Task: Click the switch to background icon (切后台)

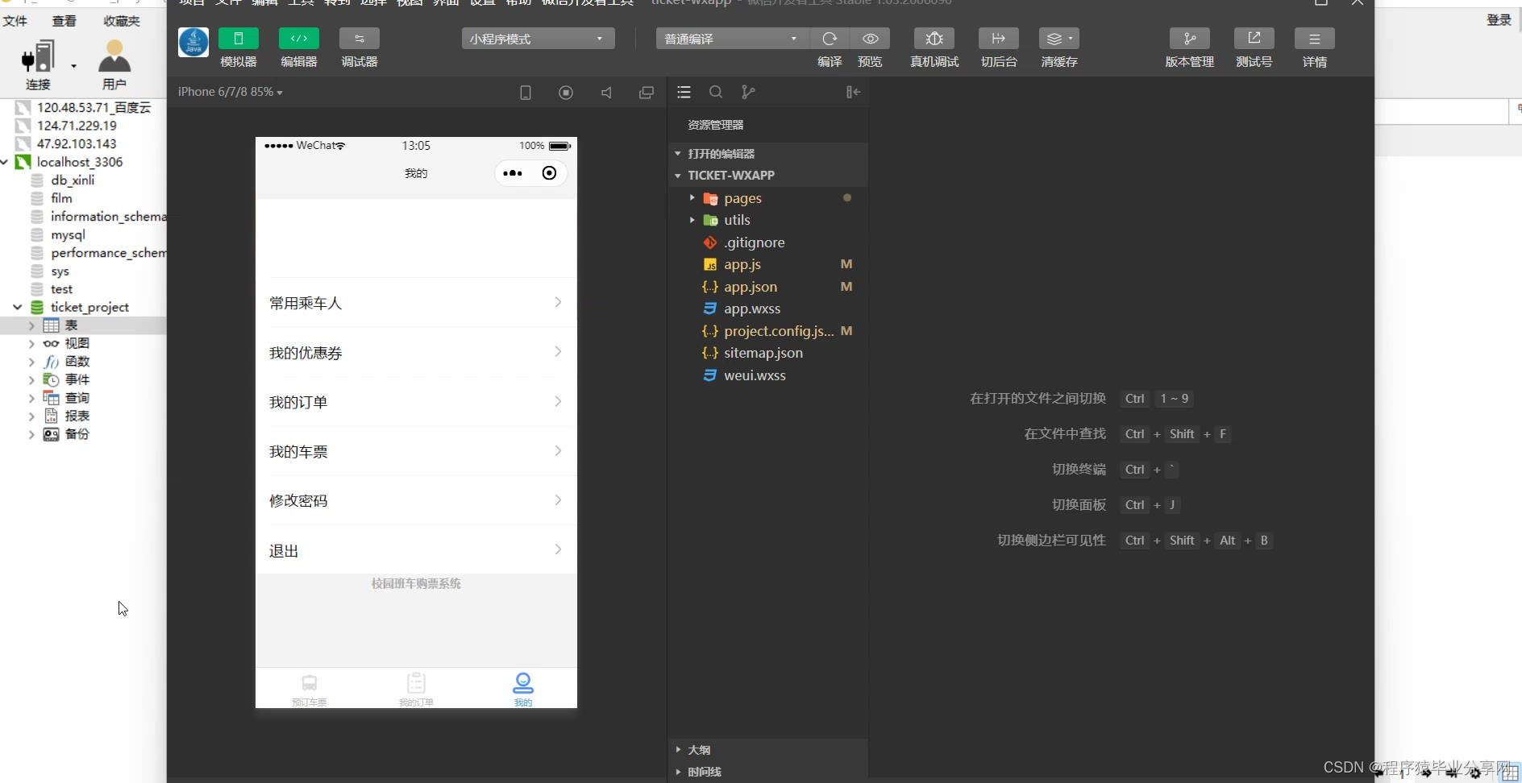Action: pyautogui.click(x=999, y=39)
